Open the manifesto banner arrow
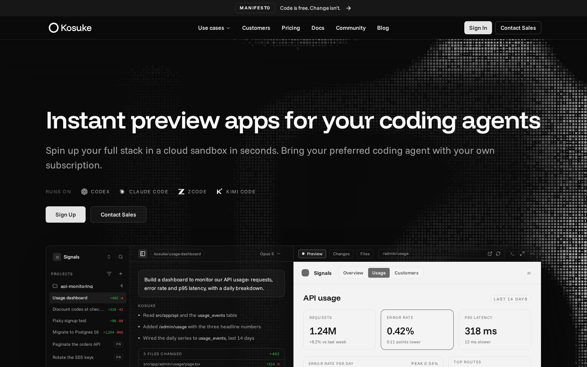Image resolution: width=587 pixels, height=367 pixels. [x=349, y=8]
